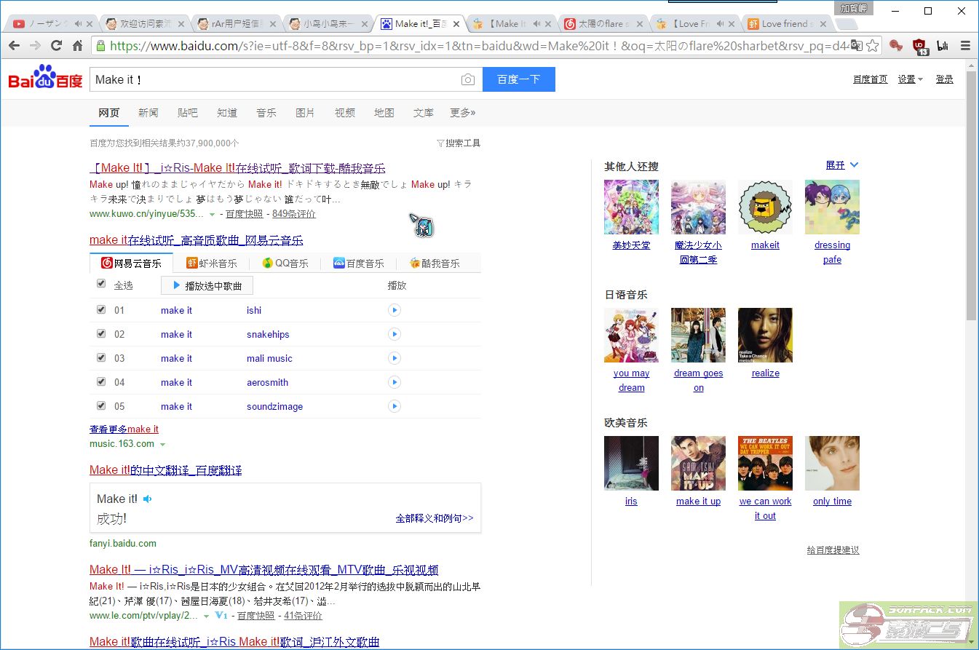Open the Chrome hamburger menu
The height and width of the screenshot is (650, 979).
point(965,46)
